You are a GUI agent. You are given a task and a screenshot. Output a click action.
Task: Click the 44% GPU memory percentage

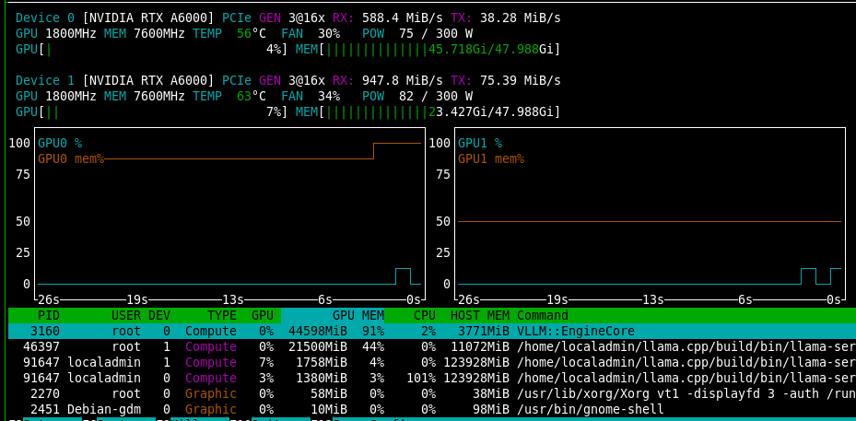coord(373,346)
